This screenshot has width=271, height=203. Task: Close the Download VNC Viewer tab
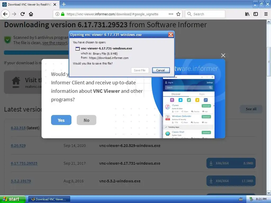(55, 4)
